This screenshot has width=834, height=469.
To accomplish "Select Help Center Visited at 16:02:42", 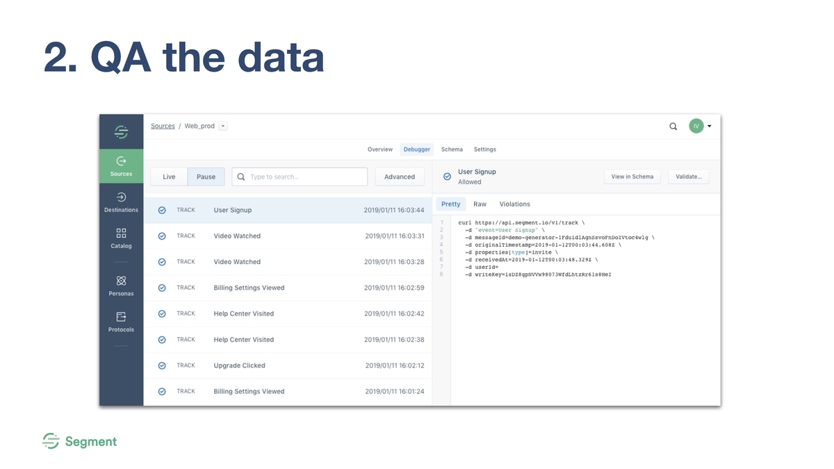I will 244,313.
